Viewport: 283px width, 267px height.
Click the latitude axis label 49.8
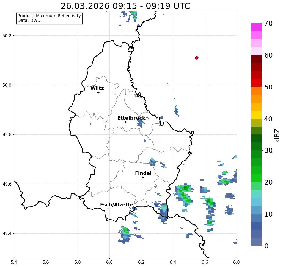coord(7,135)
